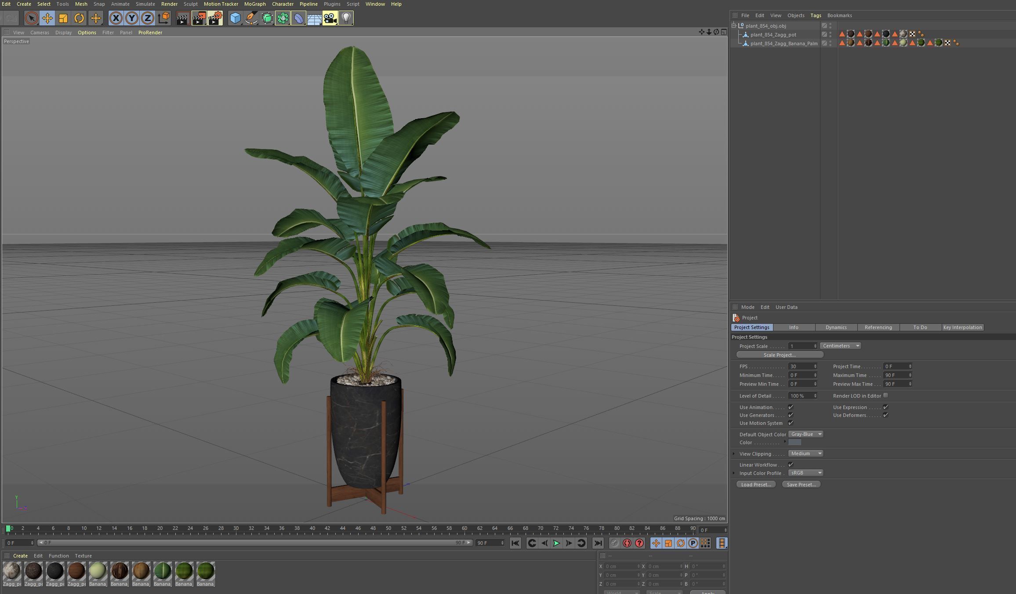The width and height of the screenshot is (1016, 594).
Task: Open the Subdivision Surface generators icon
Action: [267, 18]
